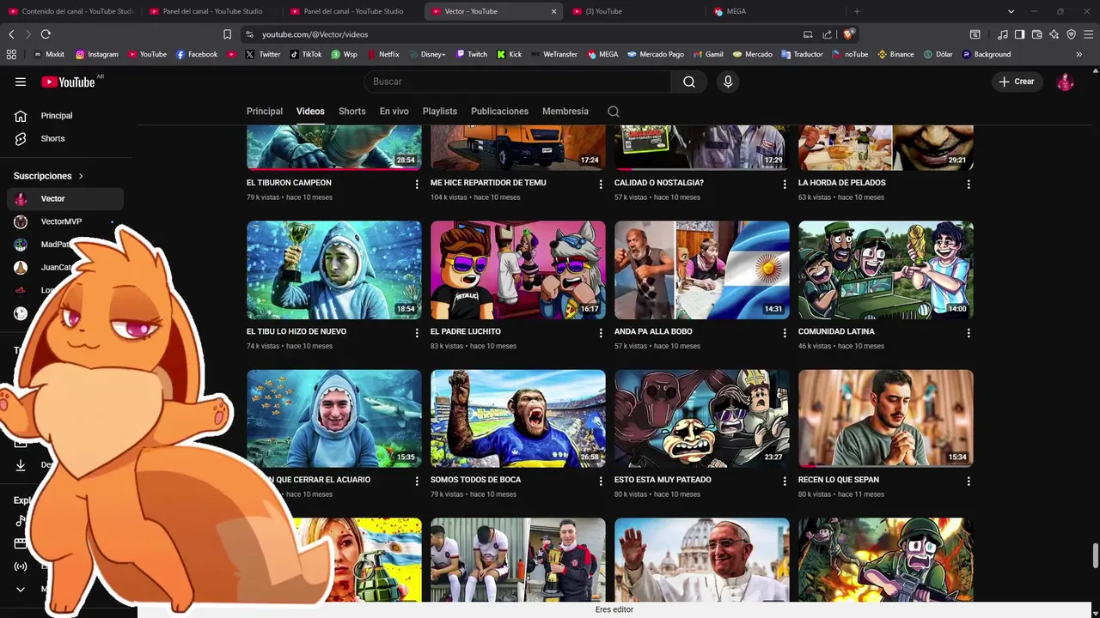This screenshot has width=1100, height=618.
Task: Open the Twitter bookmark
Action: [263, 54]
